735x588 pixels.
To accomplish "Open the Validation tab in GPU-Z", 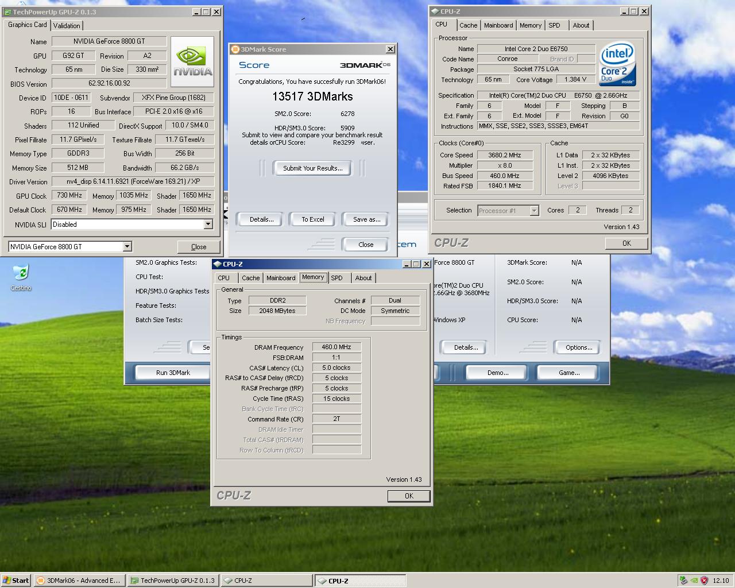I will point(67,25).
